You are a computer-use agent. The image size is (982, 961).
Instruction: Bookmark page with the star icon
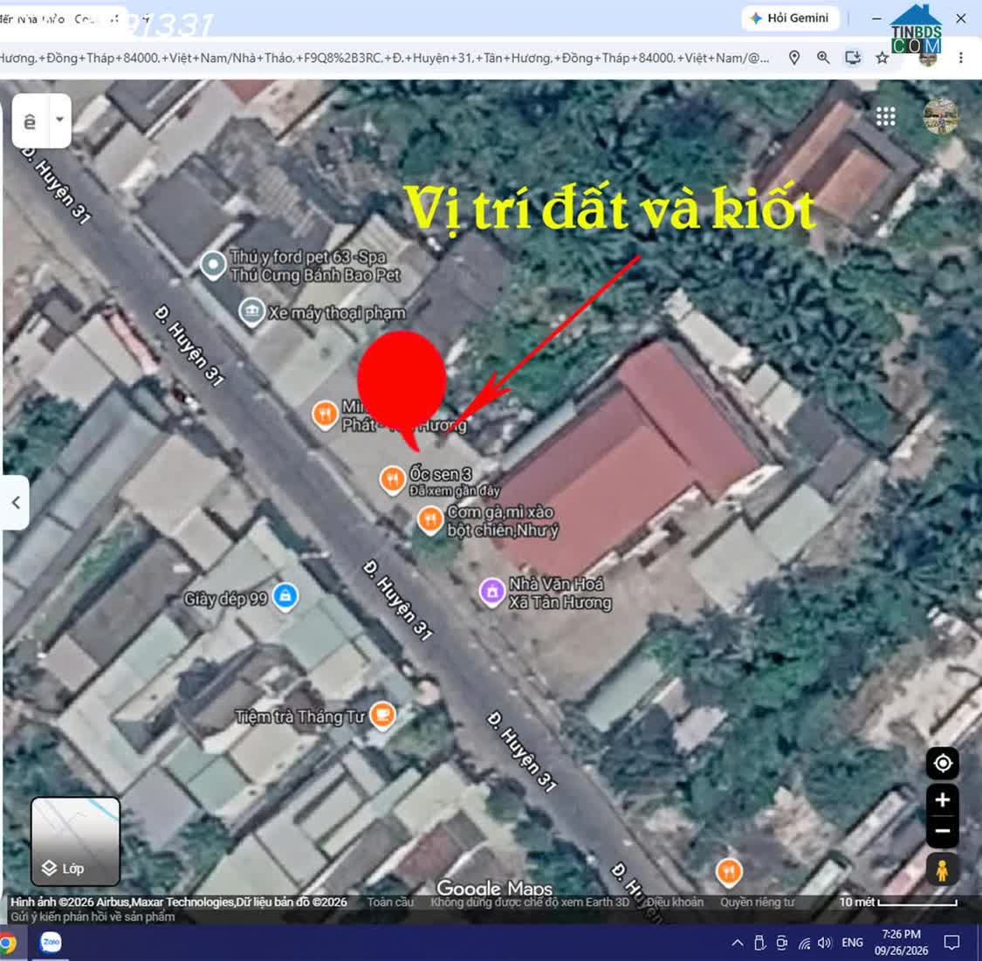pos(882,58)
